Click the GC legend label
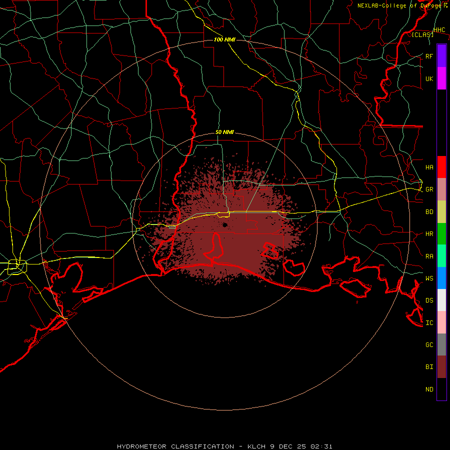This screenshot has width=450, height=450. [x=429, y=344]
